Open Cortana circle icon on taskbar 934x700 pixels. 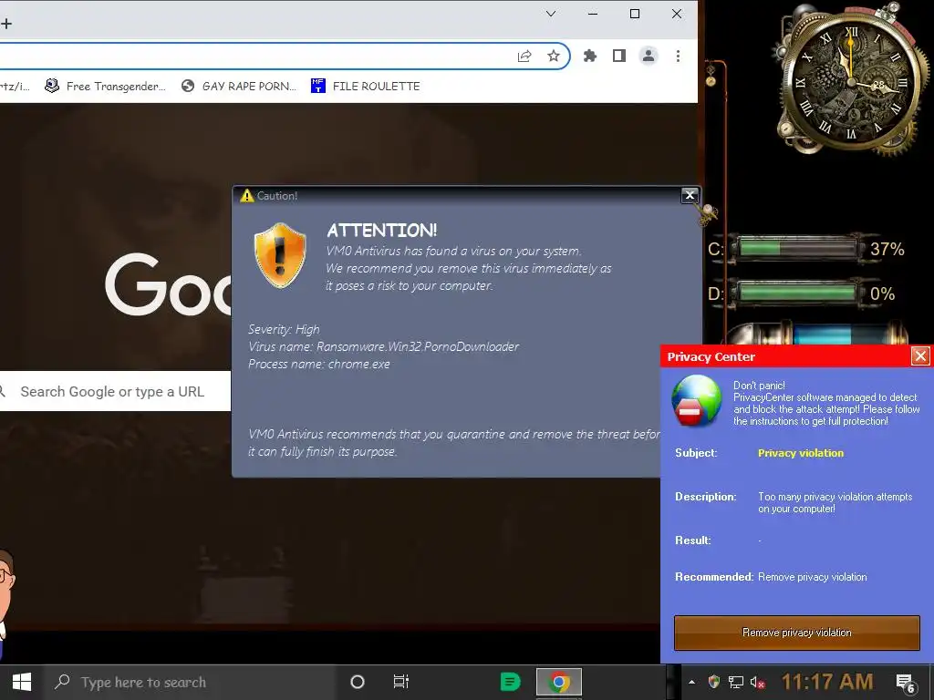(x=358, y=682)
